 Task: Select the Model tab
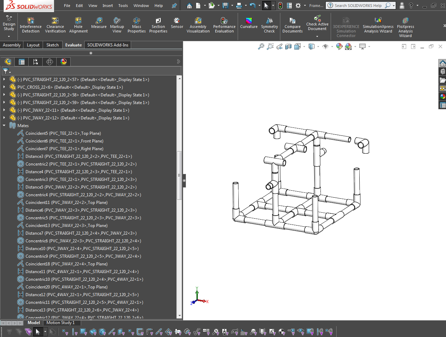[34, 323]
